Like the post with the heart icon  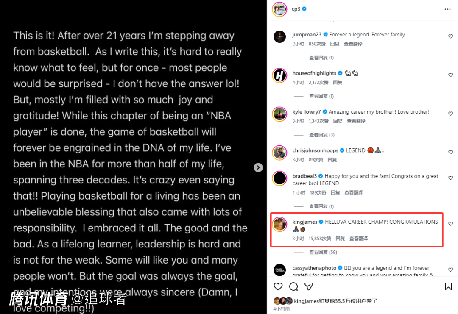coord(278,286)
